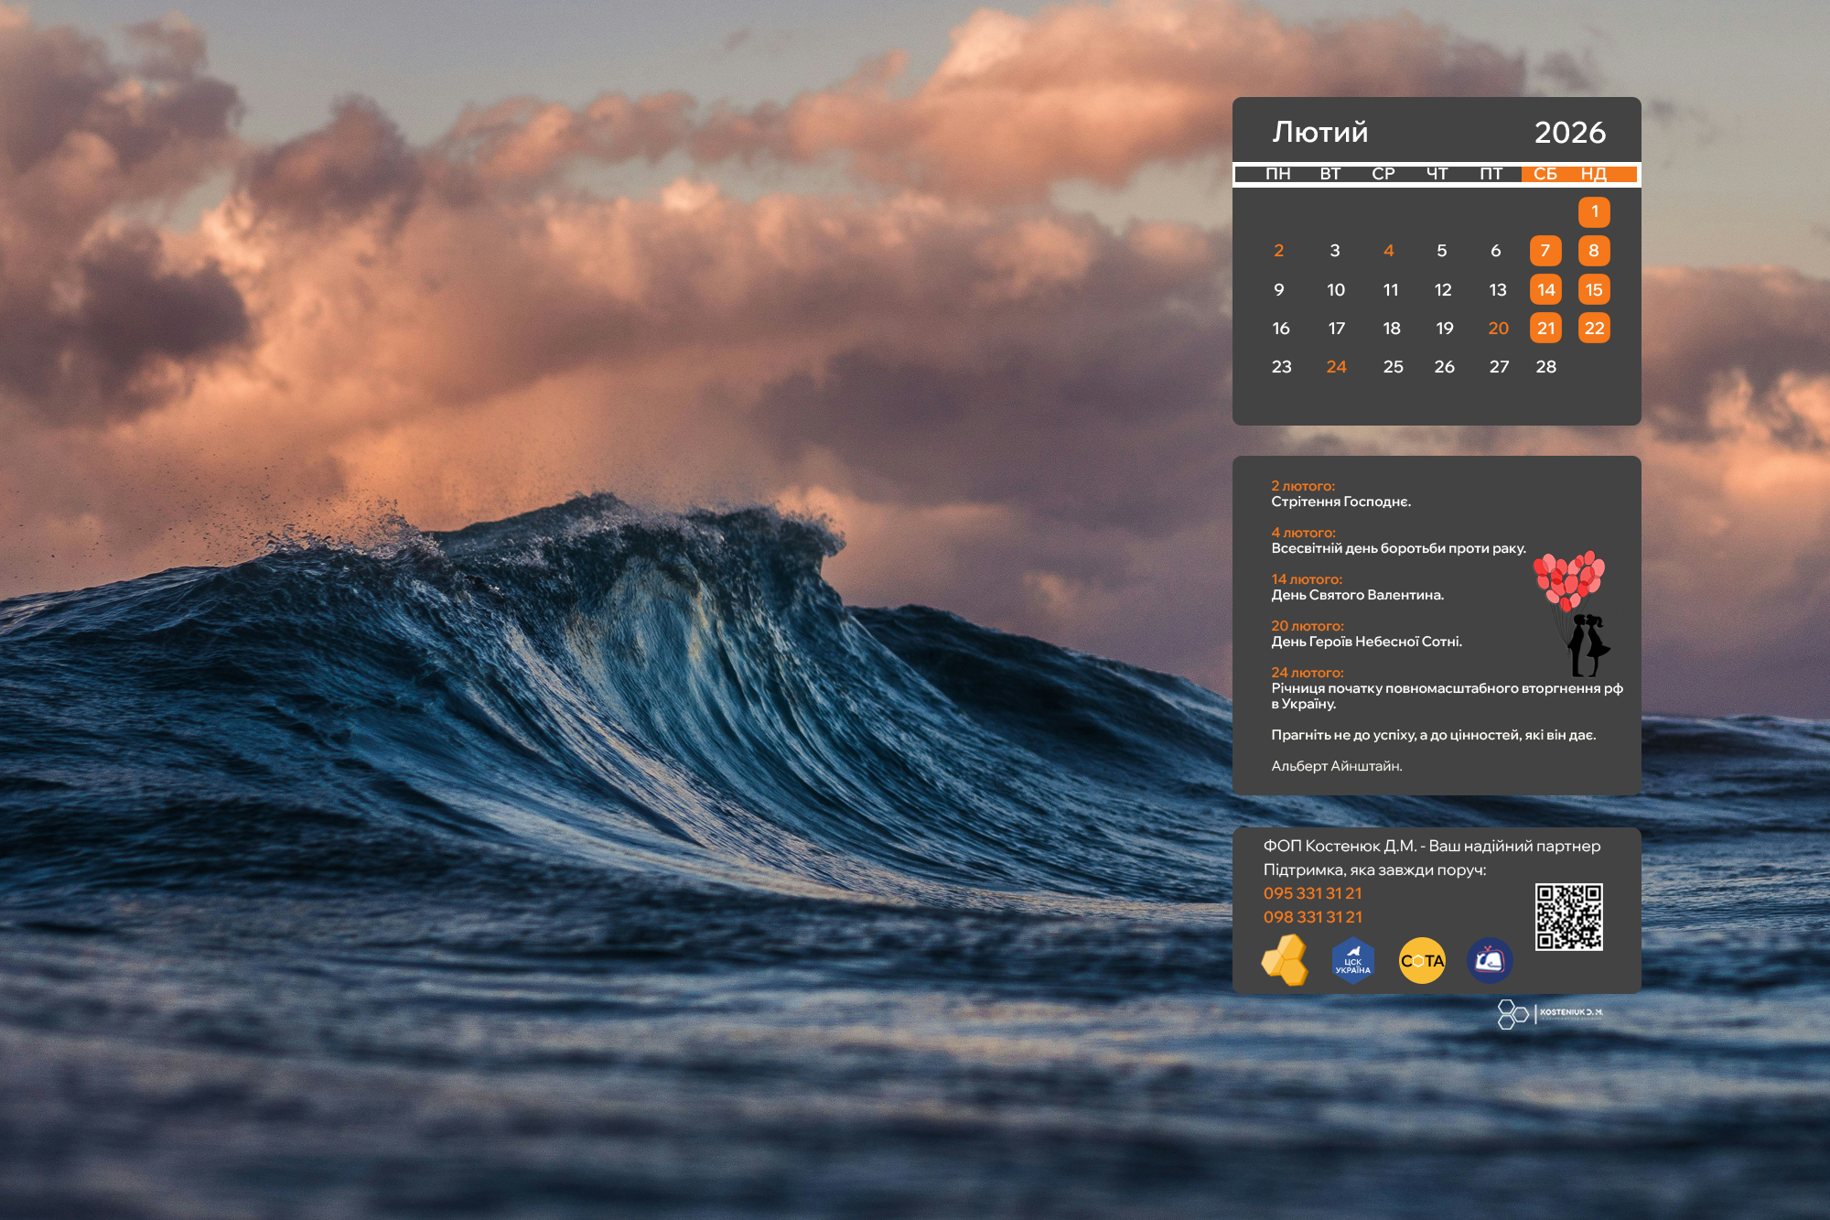Image resolution: width=1830 pixels, height=1220 pixels.
Task: Click the 2026 year label
Action: click(1569, 133)
